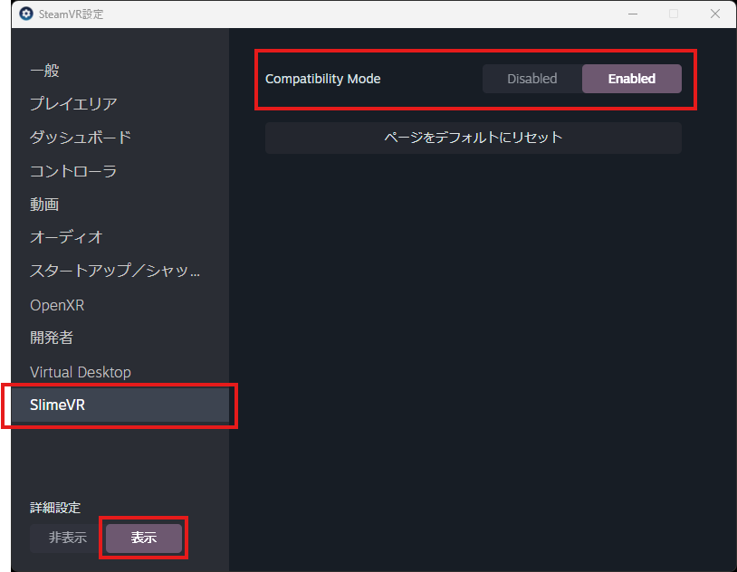Select 開発者 in the sidebar
The image size is (737, 572).
(120, 338)
